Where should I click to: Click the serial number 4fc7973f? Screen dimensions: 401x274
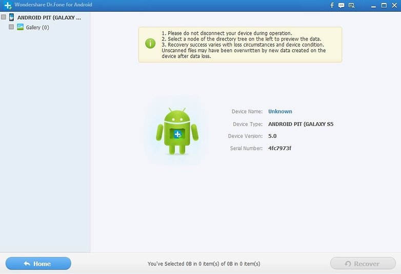pos(279,148)
